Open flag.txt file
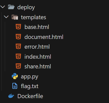The image size is (109, 103). (x=30, y=86)
